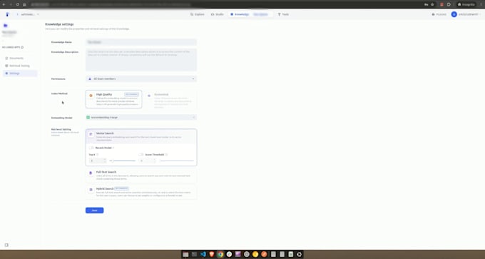Open the file manager in the dock
Image resolution: width=485 pixels, height=259 pixels.
tap(185, 254)
